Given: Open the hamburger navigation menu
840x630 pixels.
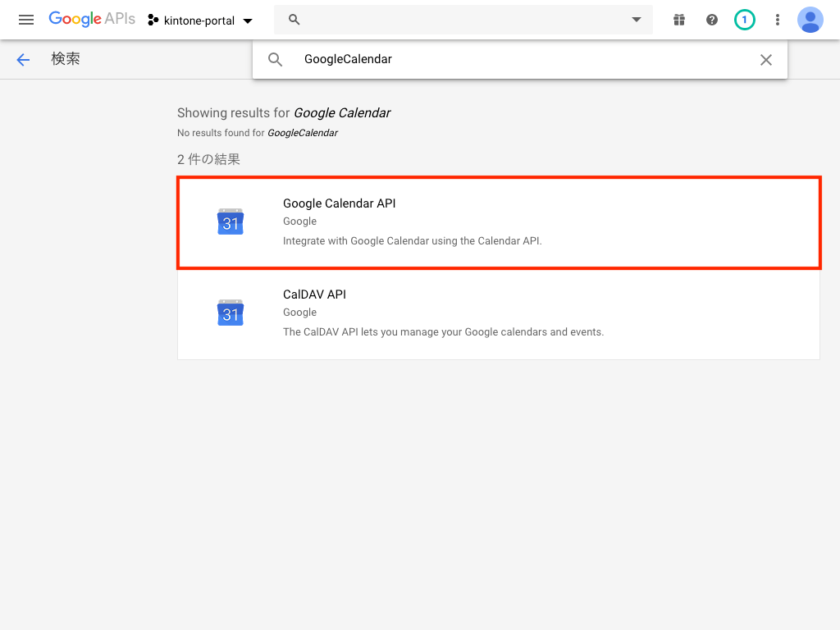Looking at the screenshot, I should click(x=26, y=20).
